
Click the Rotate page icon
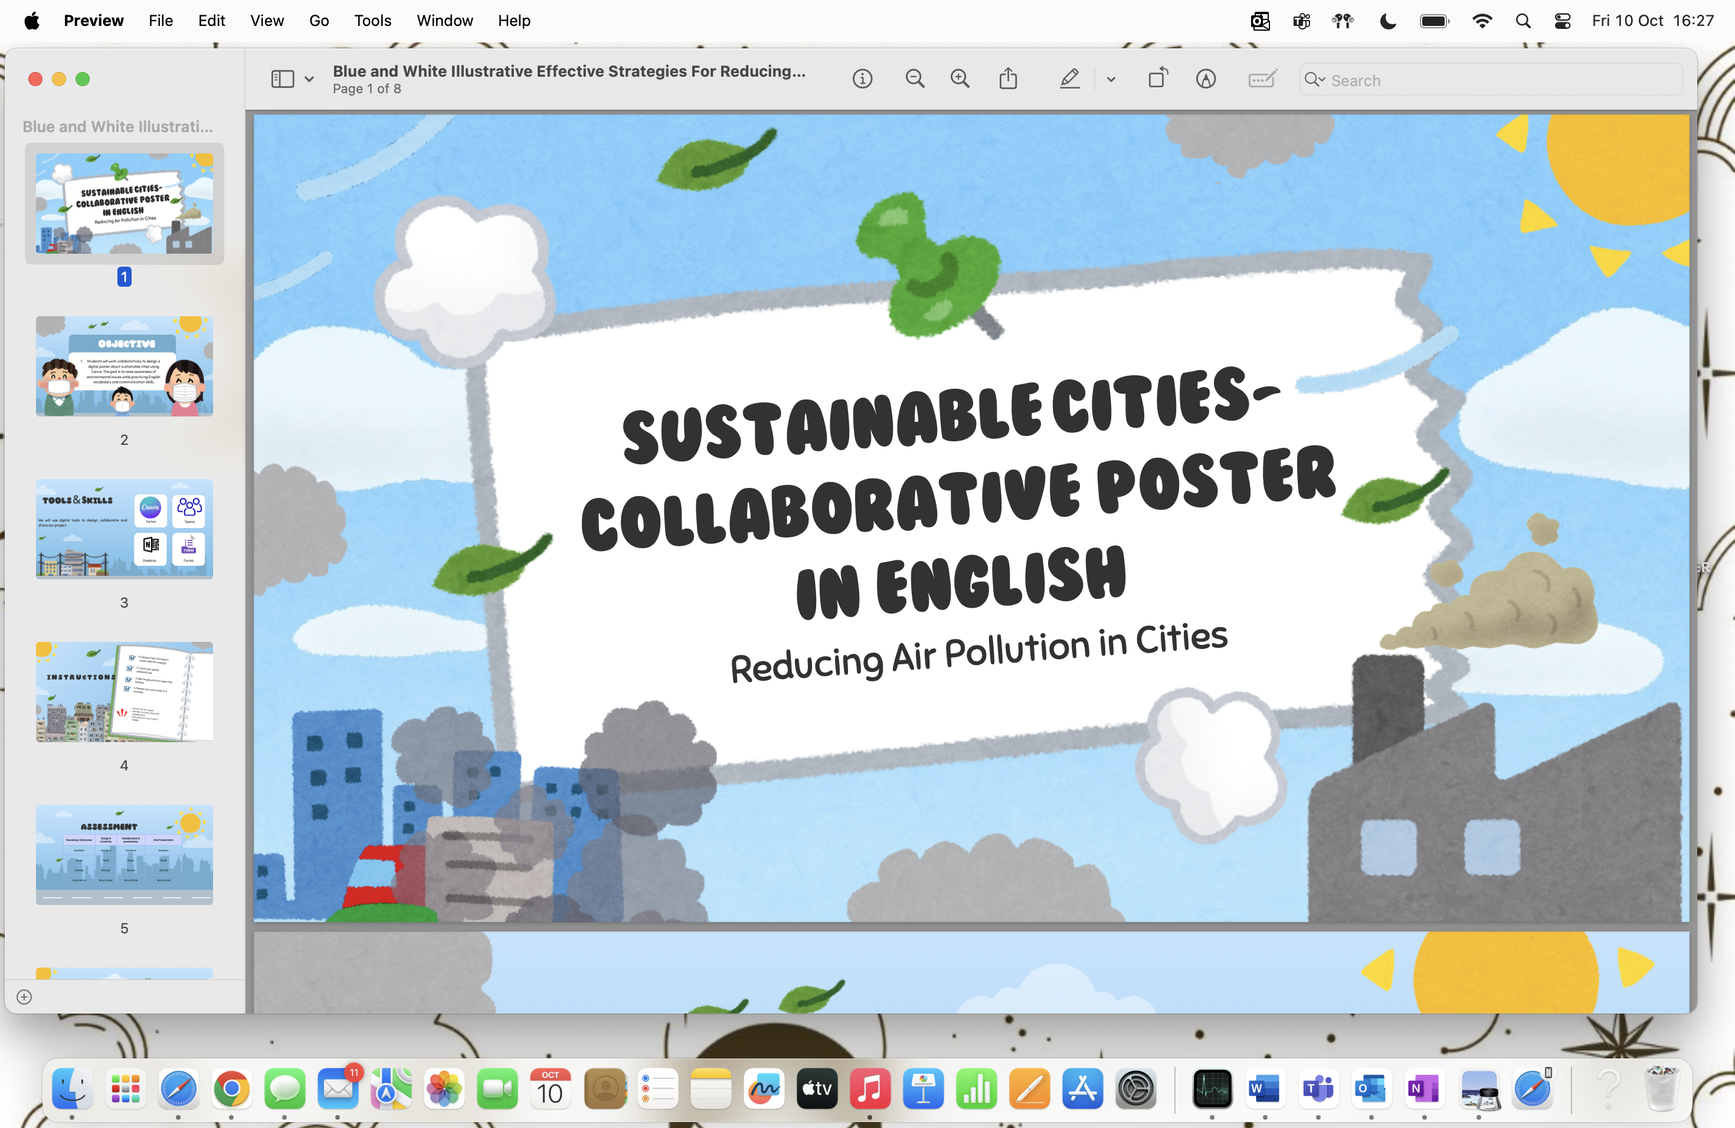[1158, 78]
